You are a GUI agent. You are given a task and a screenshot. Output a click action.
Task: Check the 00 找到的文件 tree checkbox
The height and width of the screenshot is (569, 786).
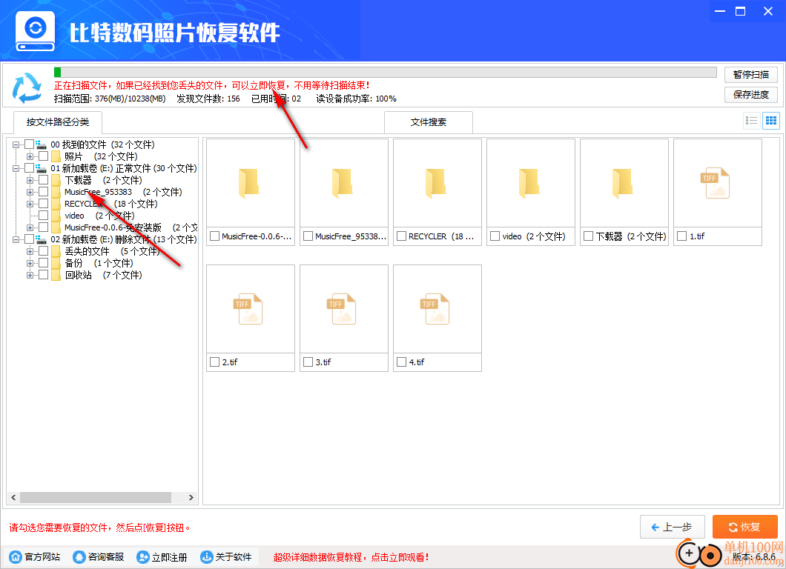point(29,144)
